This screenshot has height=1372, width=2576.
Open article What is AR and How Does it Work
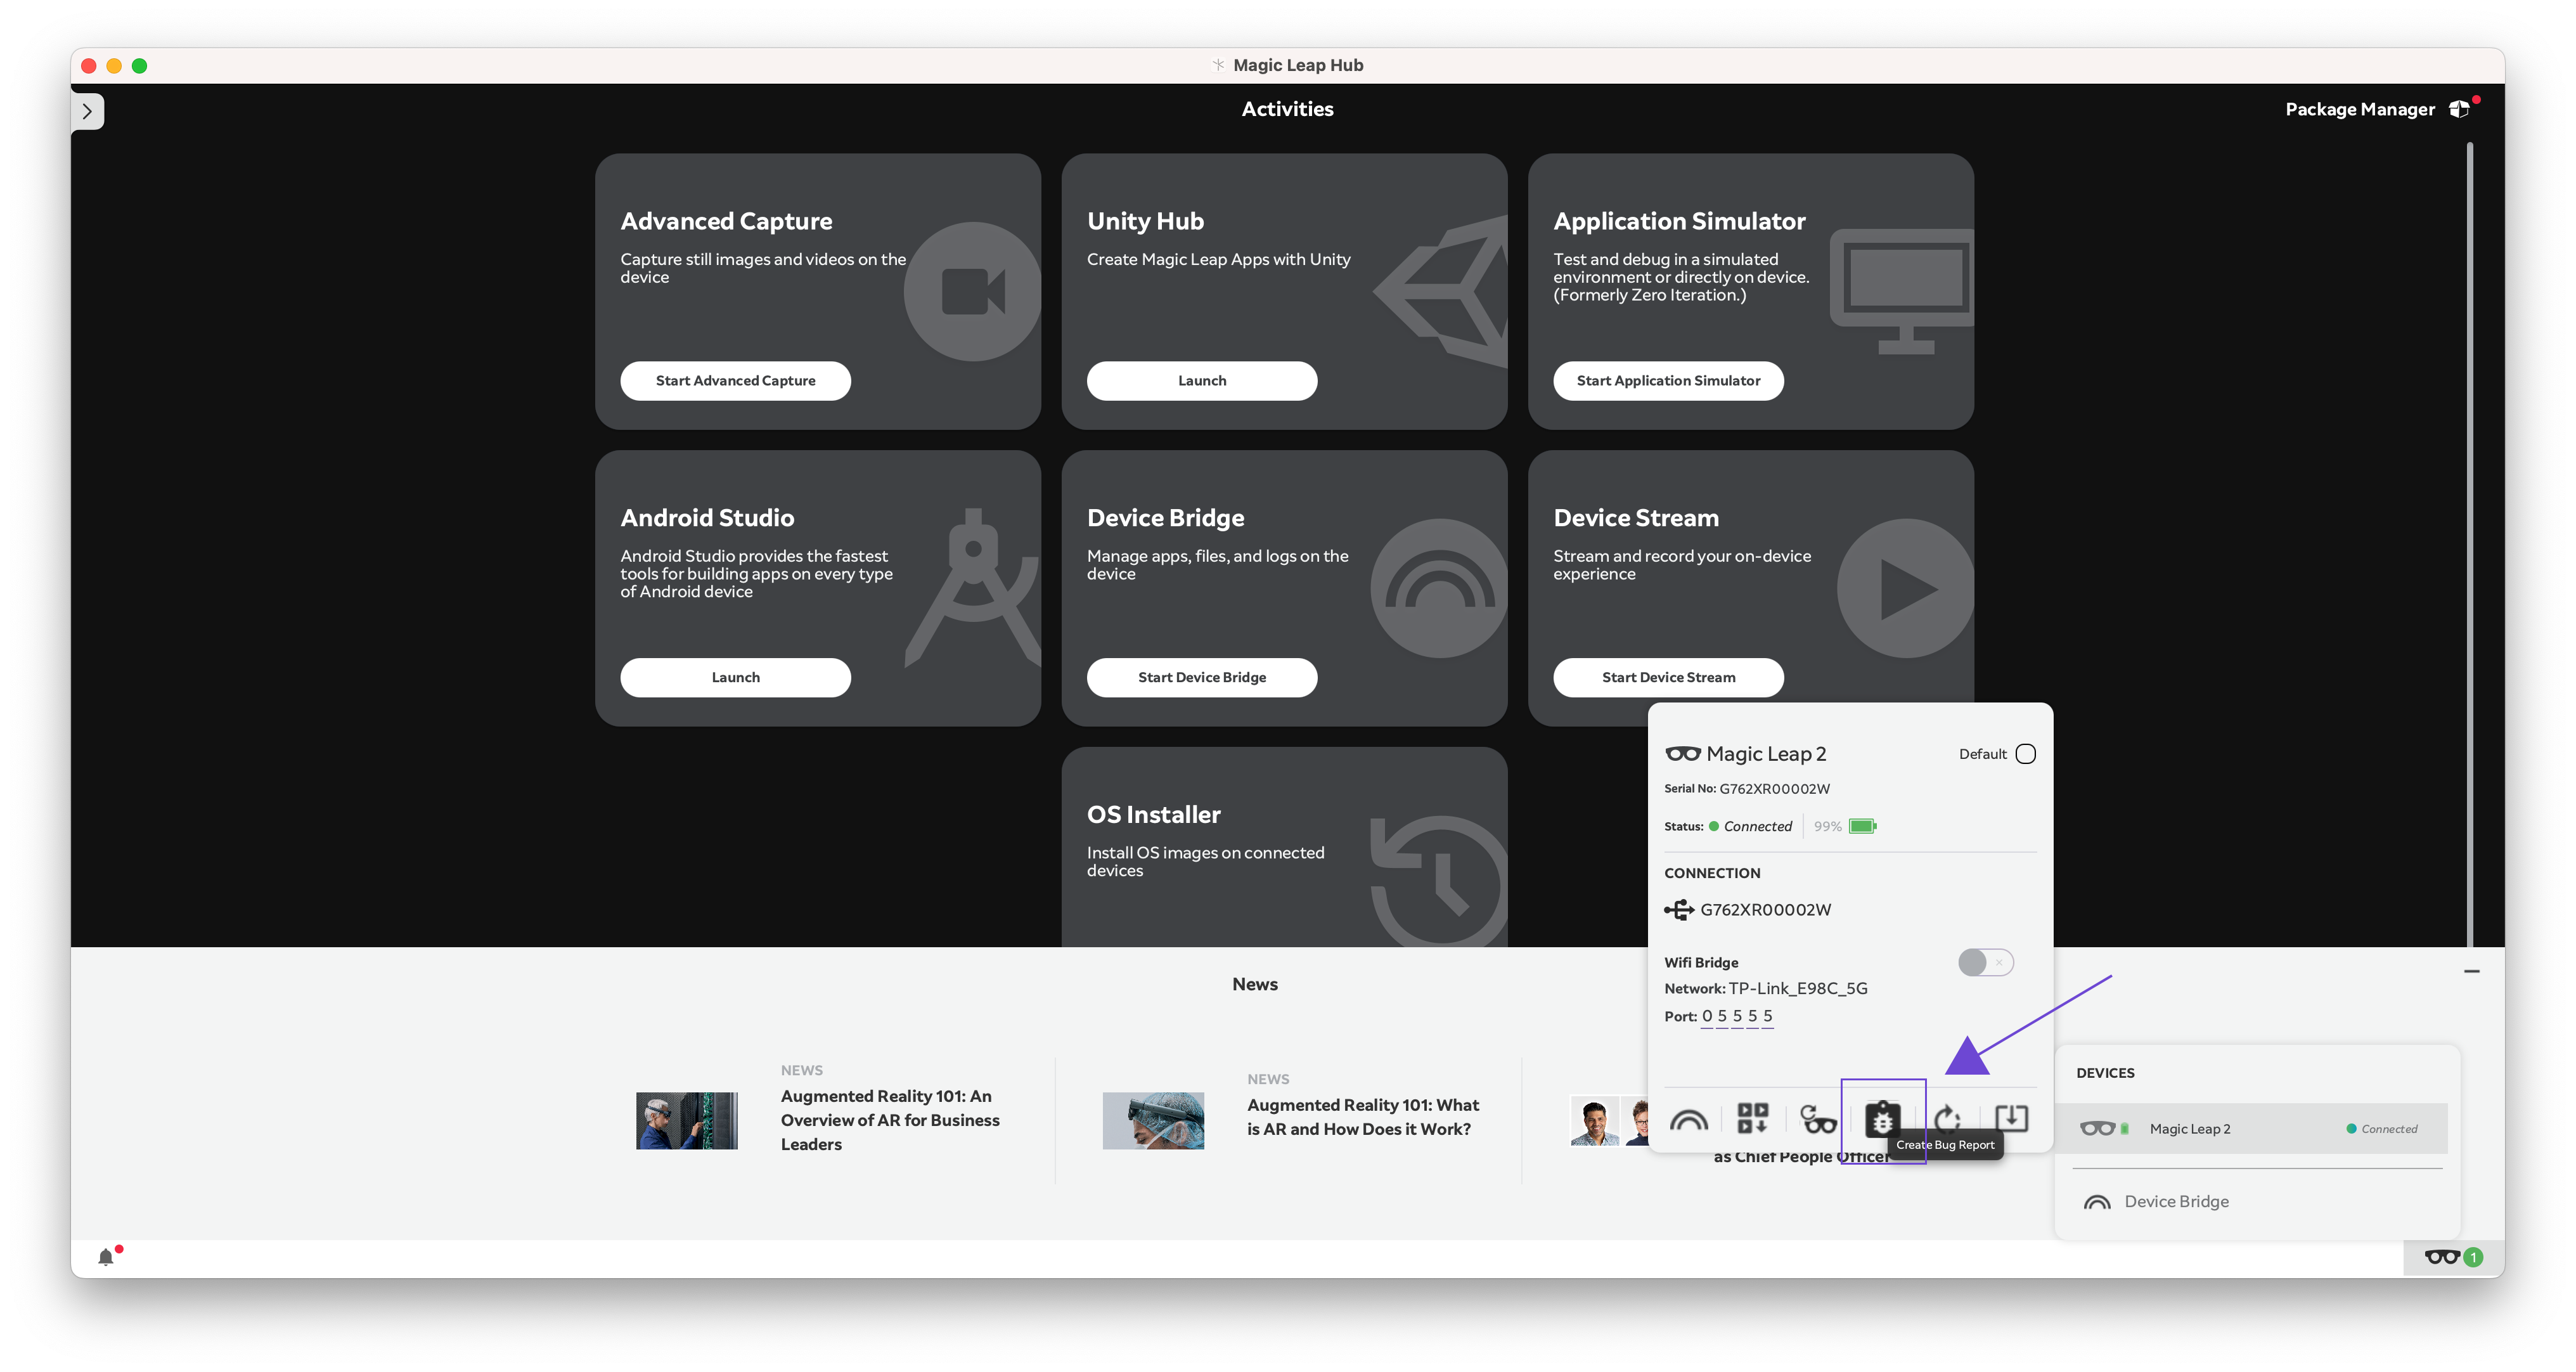(1362, 1116)
